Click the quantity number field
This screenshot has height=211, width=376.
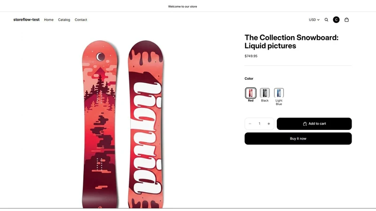point(259,124)
